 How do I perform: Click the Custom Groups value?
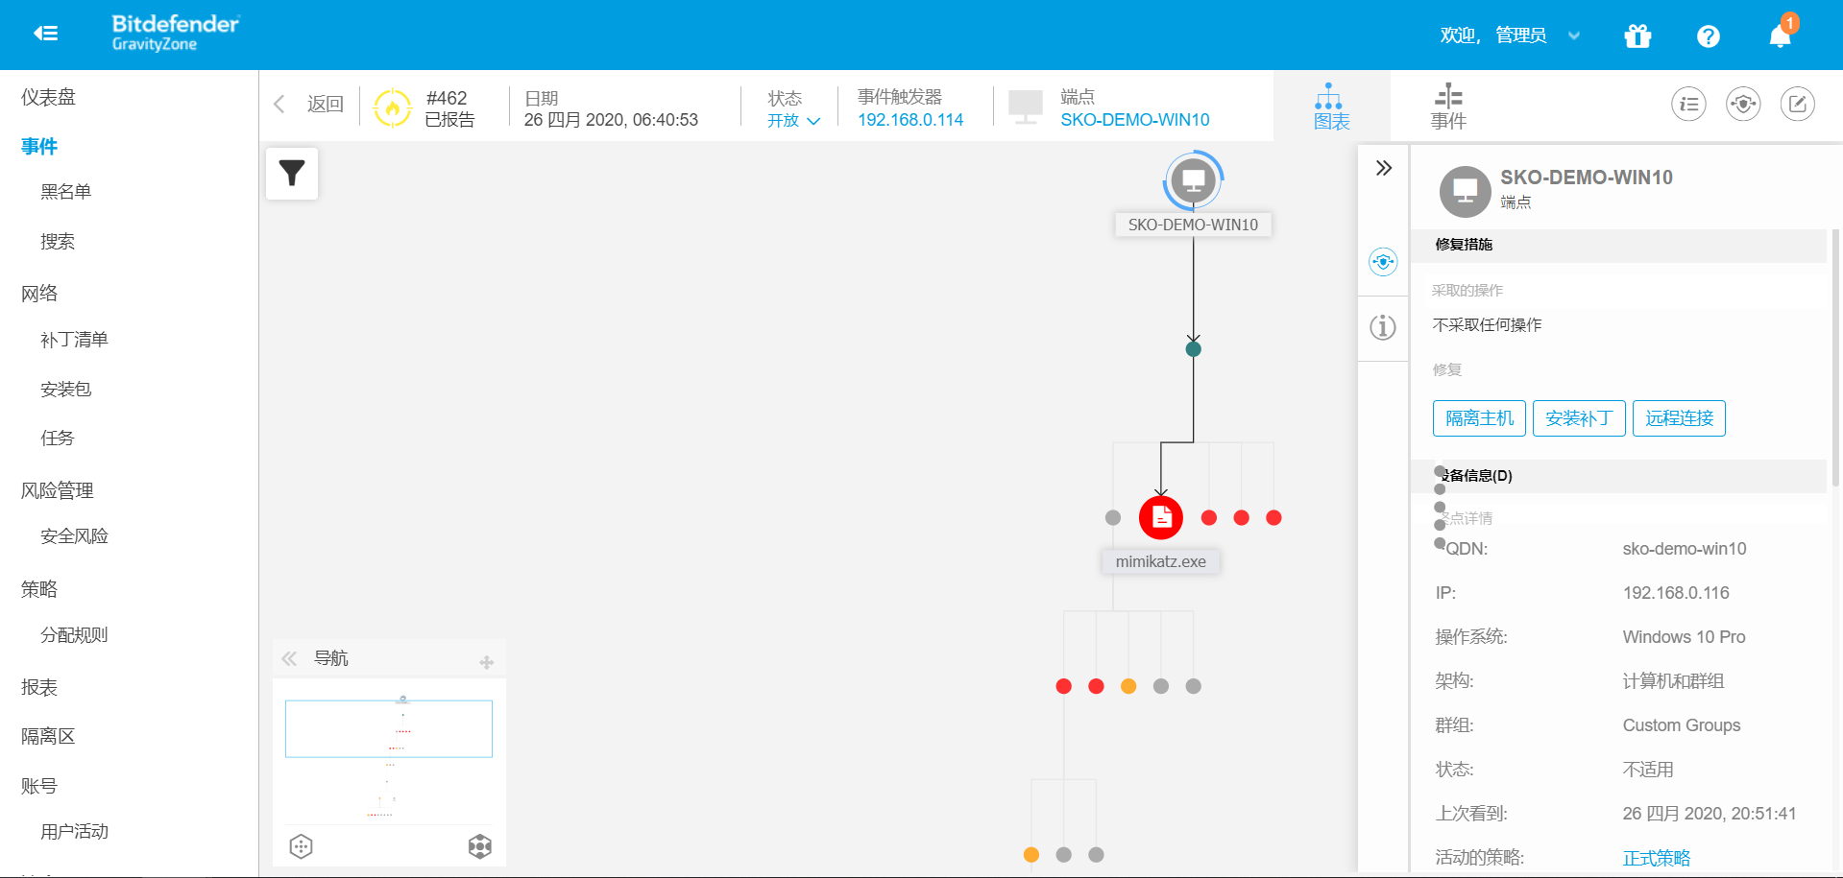(1682, 725)
